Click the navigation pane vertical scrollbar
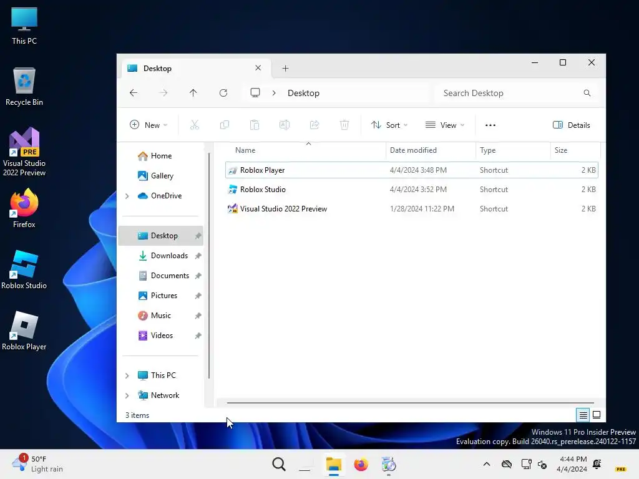The image size is (639, 479). point(209,266)
